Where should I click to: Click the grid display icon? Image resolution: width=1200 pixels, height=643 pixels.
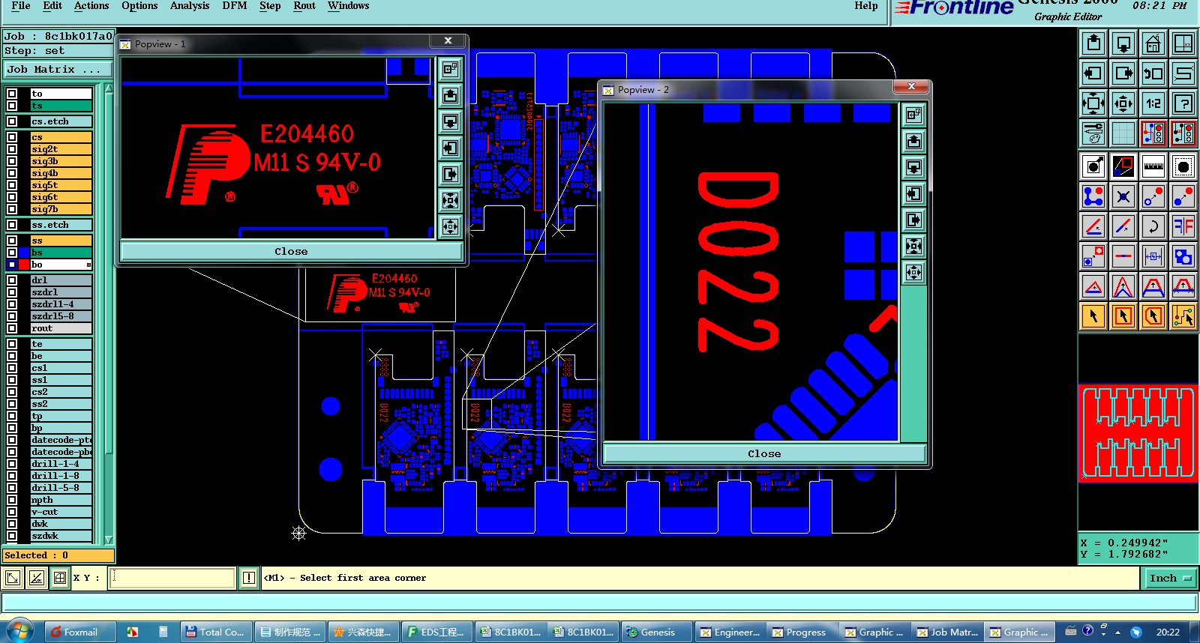pyautogui.click(x=1123, y=133)
